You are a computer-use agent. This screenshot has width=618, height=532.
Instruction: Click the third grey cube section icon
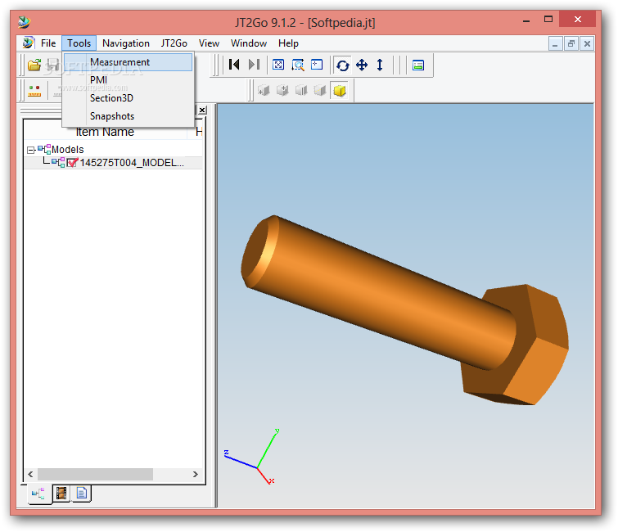click(301, 91)
